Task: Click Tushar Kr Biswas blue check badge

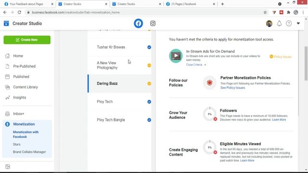Action: point(149,47)
